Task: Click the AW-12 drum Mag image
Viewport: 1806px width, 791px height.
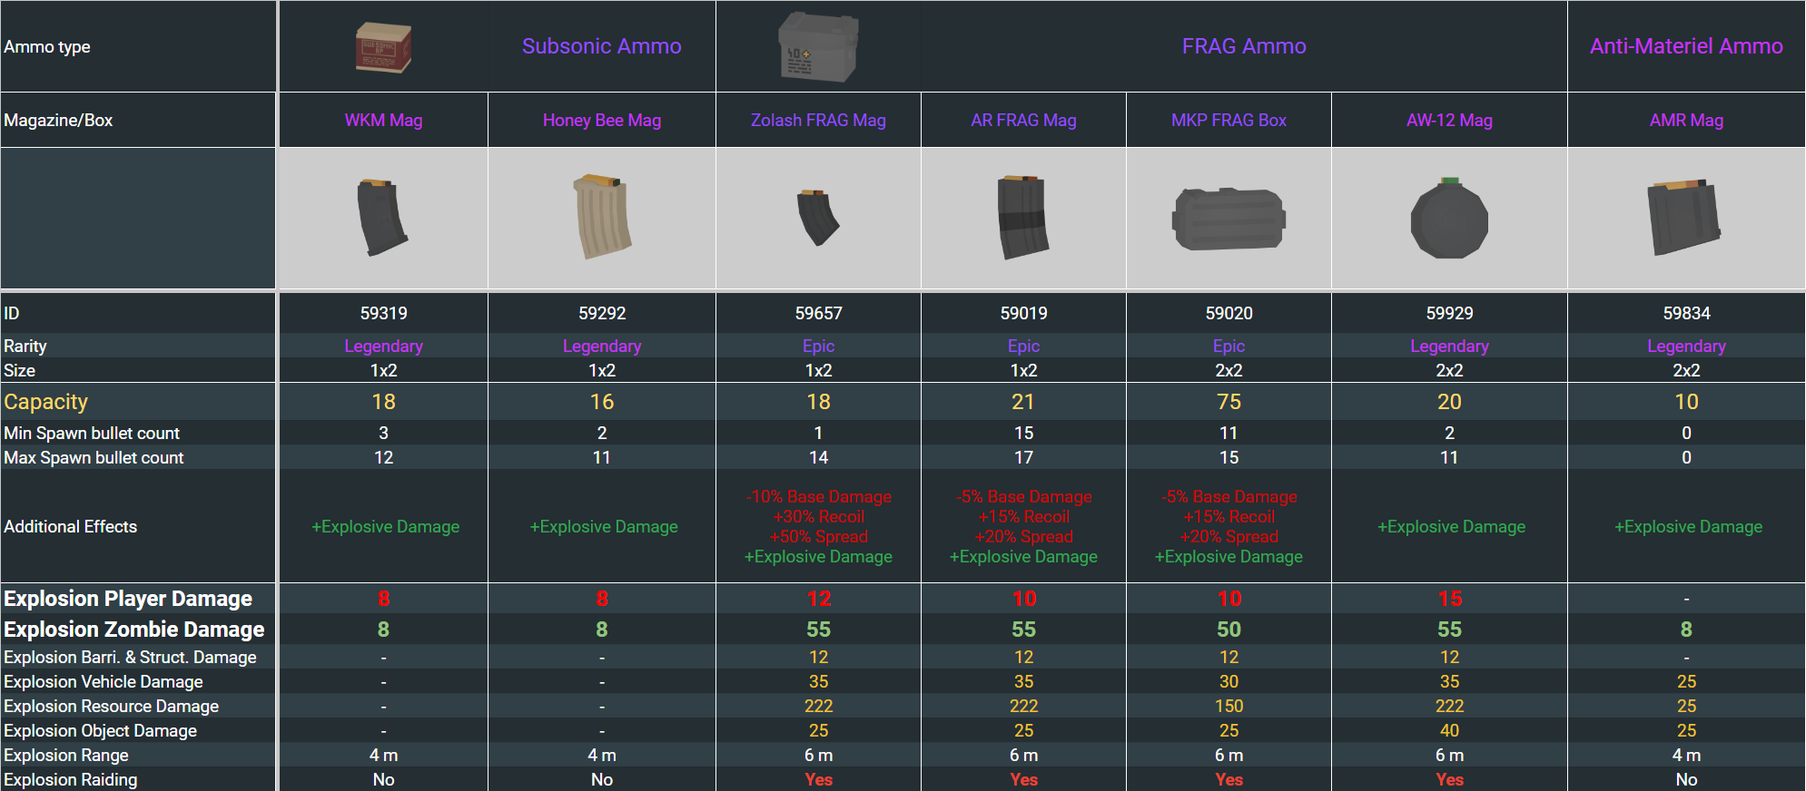Action: [x=1449, y=219]
